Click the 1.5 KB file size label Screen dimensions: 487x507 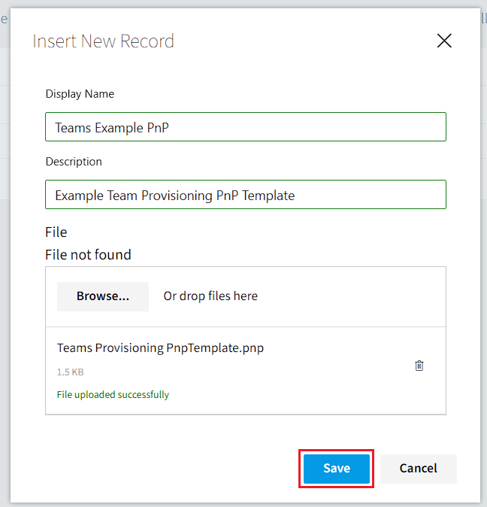click(x=70, y=372)
